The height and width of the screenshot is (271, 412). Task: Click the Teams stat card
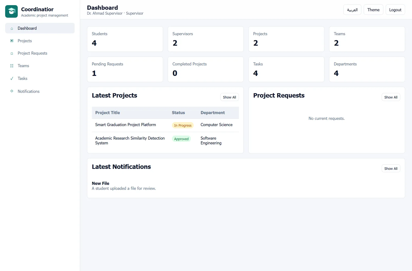pos(367,39)
